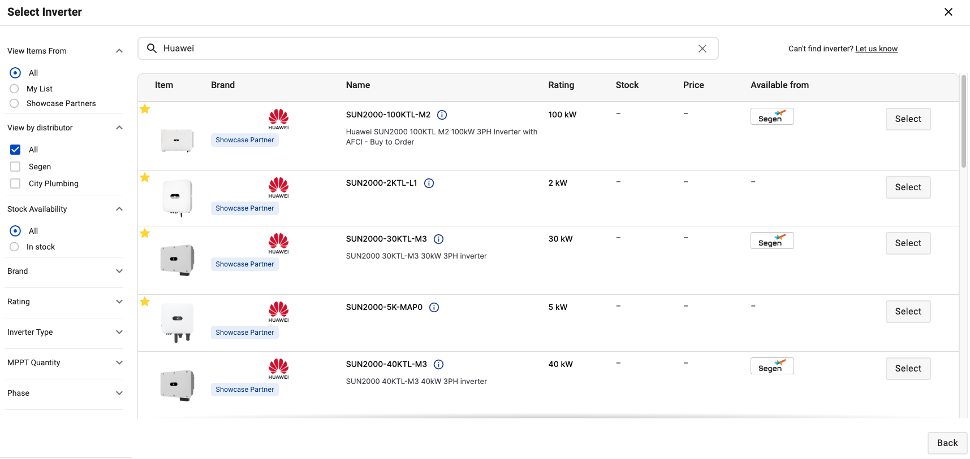The height and width of the screenshot is (459, 970).
Task: Expand the Brand filter
Action: pos(119,271)
